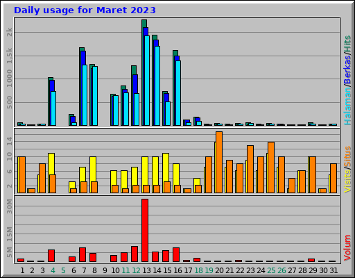Select the yellow "Visits" legend label
This screenshot has width=355, height=278.
click(x=347, y=181)
